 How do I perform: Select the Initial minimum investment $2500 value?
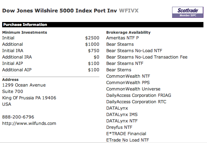[92, 38]
